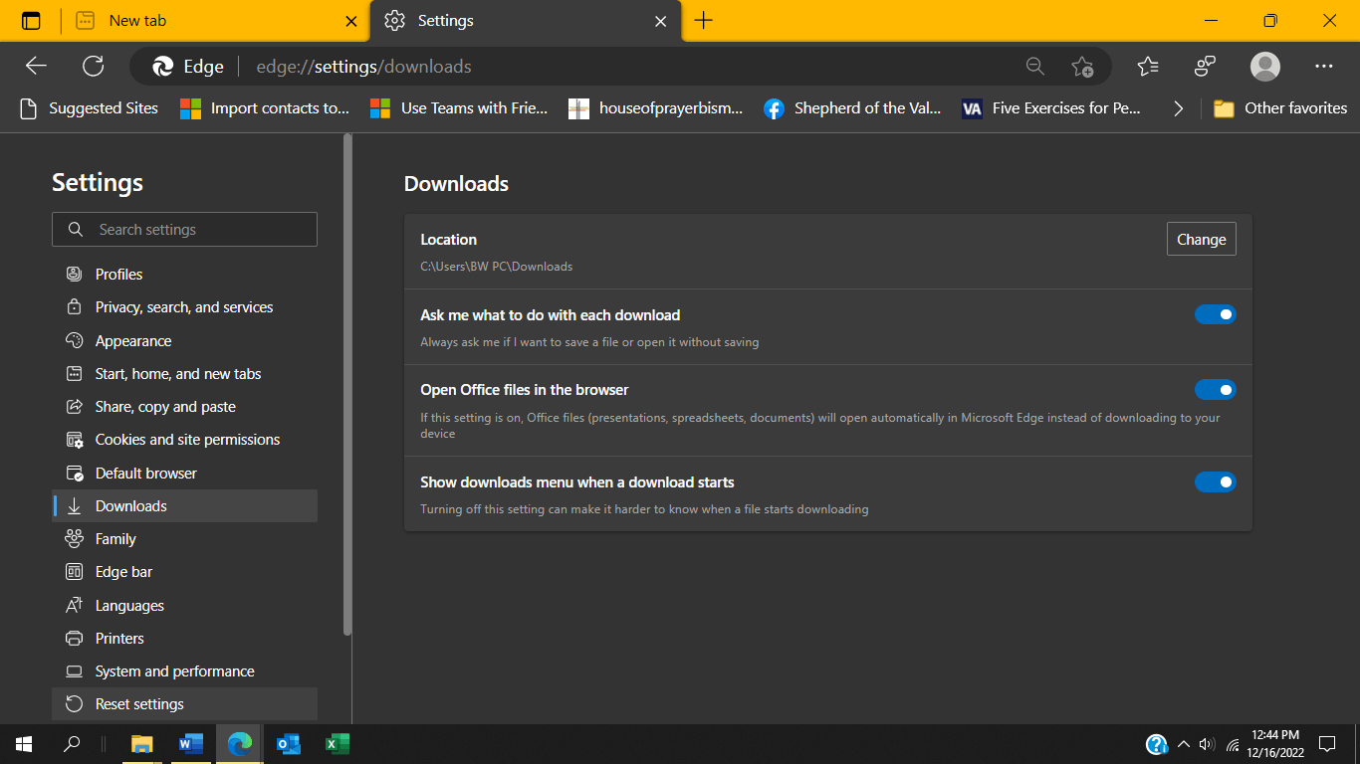This screenshot has width=1360, height=764.
Task: Click the Appearance palette icon
Action: (74, 340)
